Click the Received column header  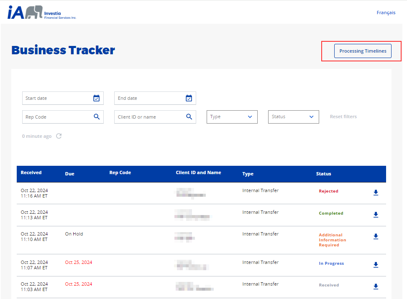coord(31,172)
